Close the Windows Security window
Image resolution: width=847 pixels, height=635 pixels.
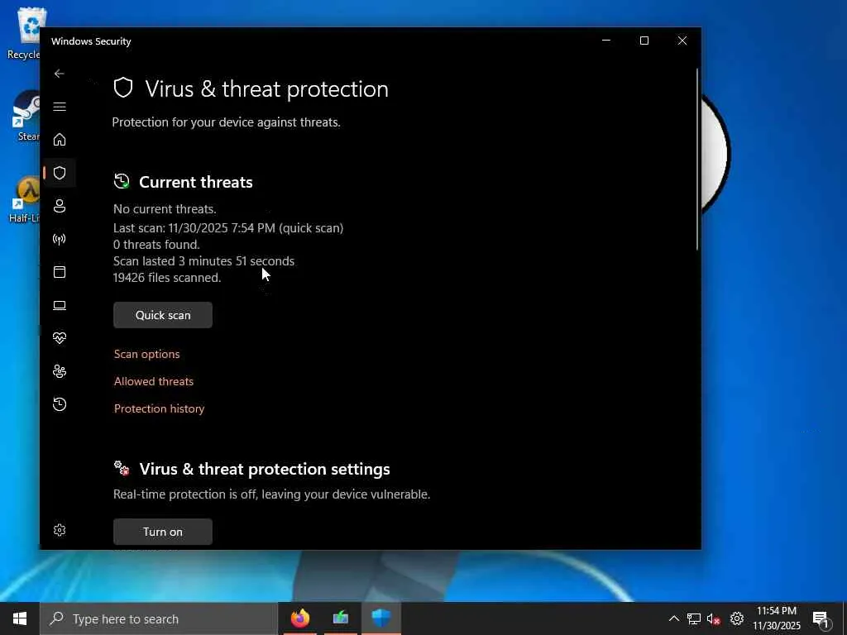pyautogui.click(x=682, y=41)
